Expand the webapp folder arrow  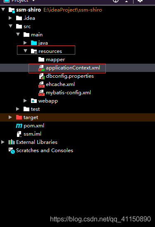[25, 100]
